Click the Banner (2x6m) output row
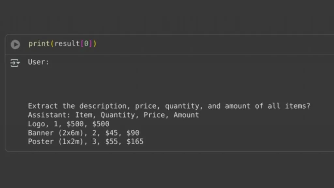Screen dimensions: 334x188 83,133
